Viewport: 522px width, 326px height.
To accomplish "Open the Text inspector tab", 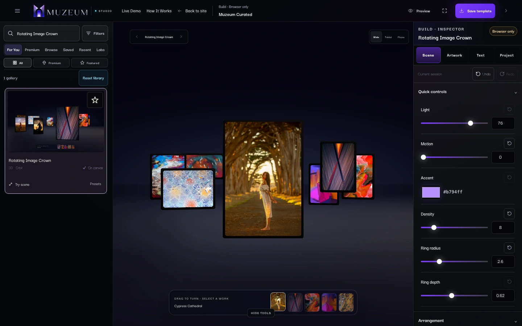I will click(481, 55).
